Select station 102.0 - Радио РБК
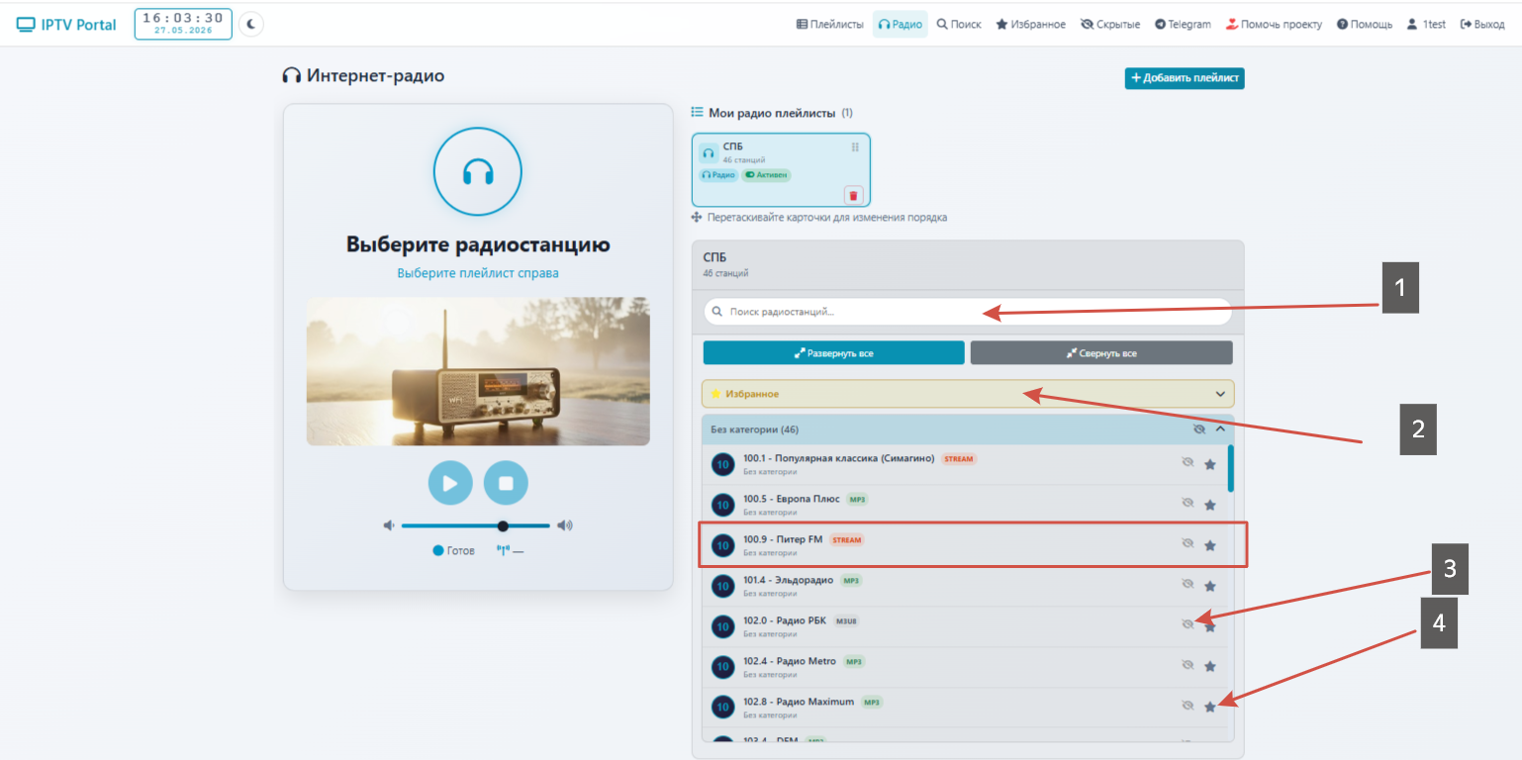 [965, 626]
